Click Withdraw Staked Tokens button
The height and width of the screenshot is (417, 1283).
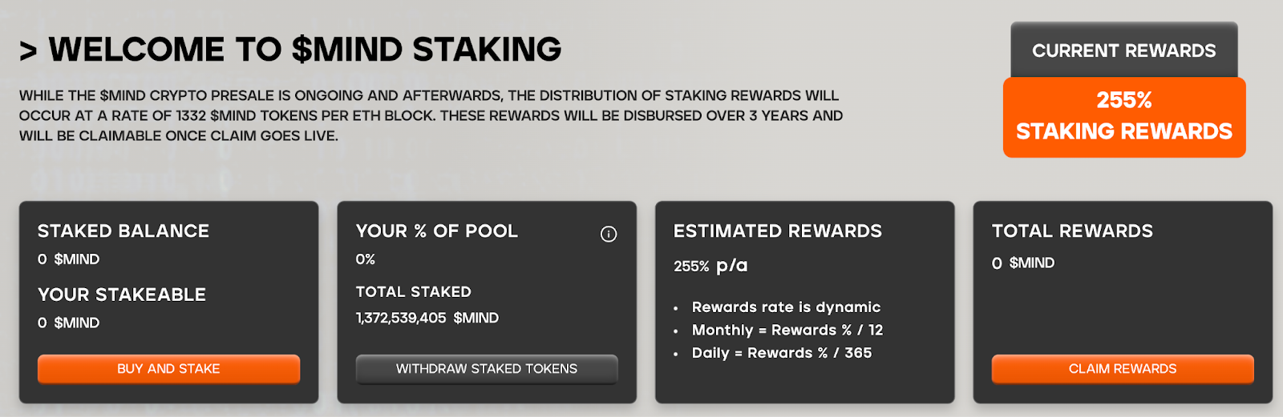click(487, 369)
